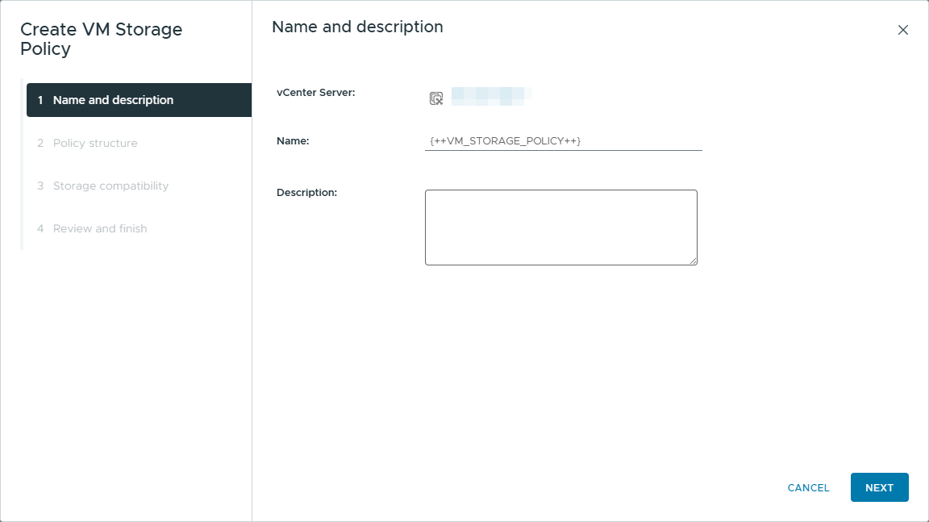This screenshot has height=522, width=929.
Task: Click the "Description:" field label
Action: 306,193
